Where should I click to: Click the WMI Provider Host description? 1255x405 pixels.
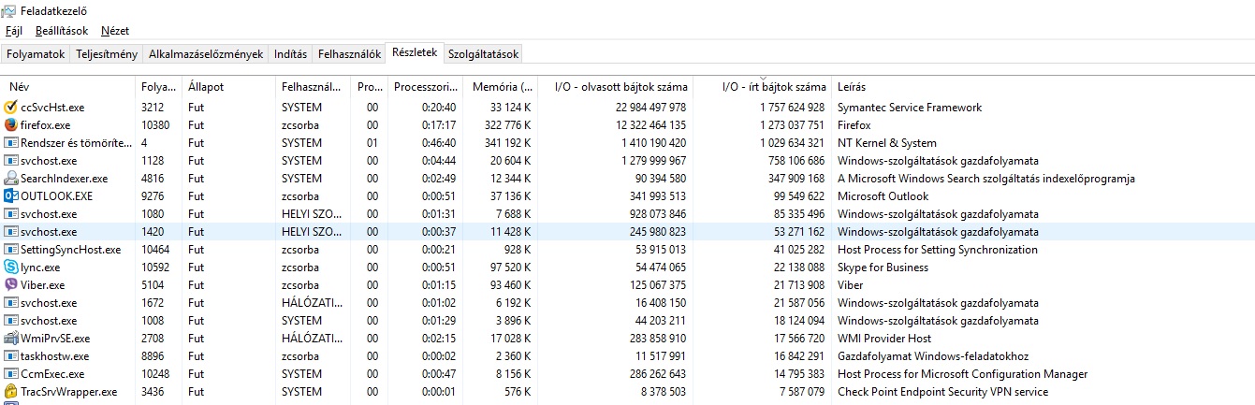[x=883, y=339]
